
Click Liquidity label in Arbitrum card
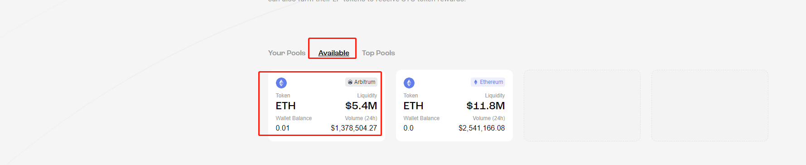point(367,96)
